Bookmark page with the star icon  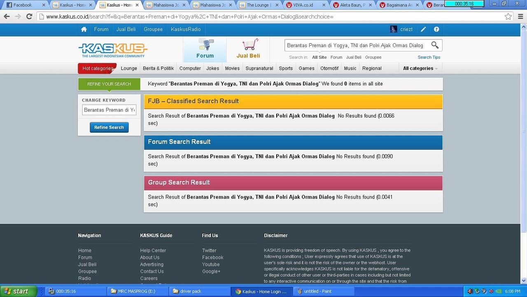508,16
